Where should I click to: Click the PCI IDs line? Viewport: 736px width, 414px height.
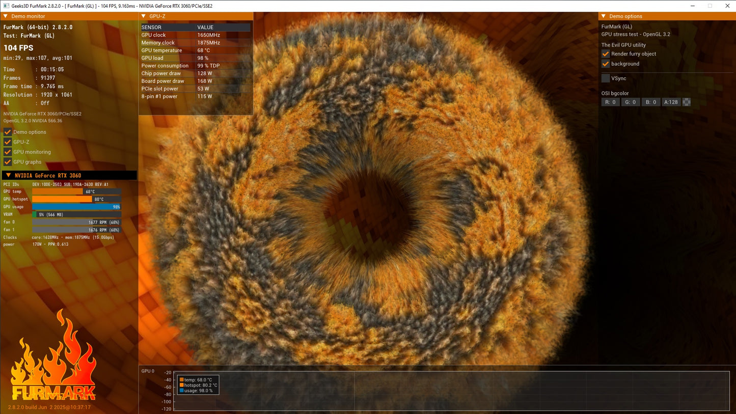pyautogui.click(x=56, y=184)
